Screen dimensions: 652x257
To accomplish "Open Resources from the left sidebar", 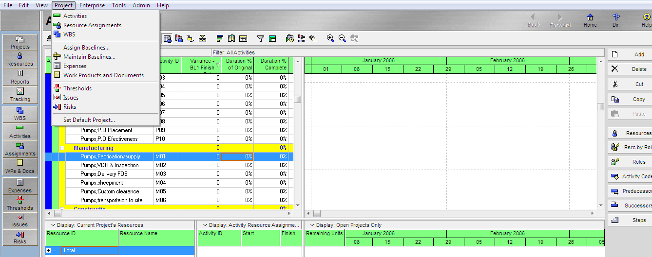I will [x=20, y=59].
